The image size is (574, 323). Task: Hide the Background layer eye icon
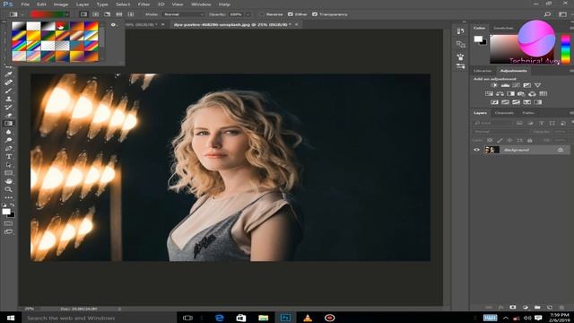pyautogui.click(x=476, y=150)
